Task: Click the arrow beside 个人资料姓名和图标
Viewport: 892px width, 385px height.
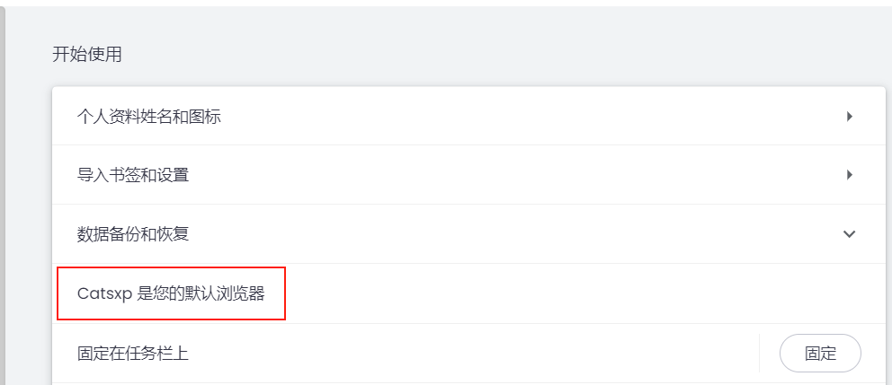Action: click(850, 116)
